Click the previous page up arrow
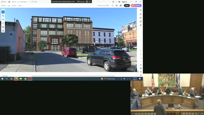Screen dimensions: 204x115 pyautogui.click(x=141, y=58)
